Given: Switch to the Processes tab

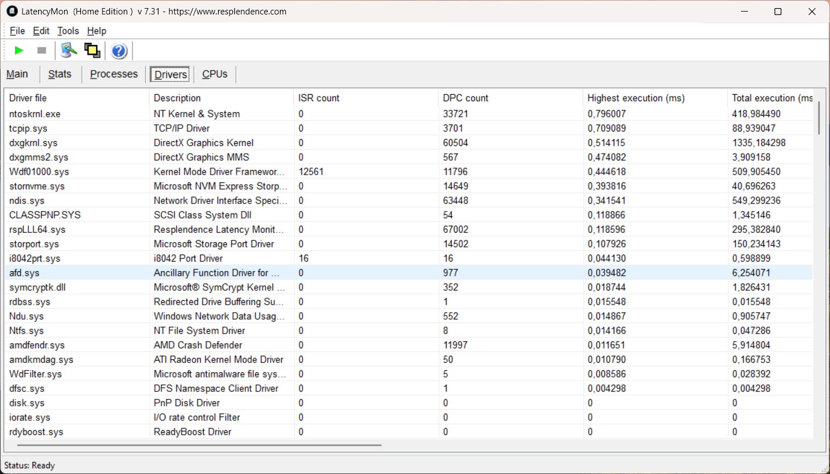Looking at the screenshot, I should 114,74.
